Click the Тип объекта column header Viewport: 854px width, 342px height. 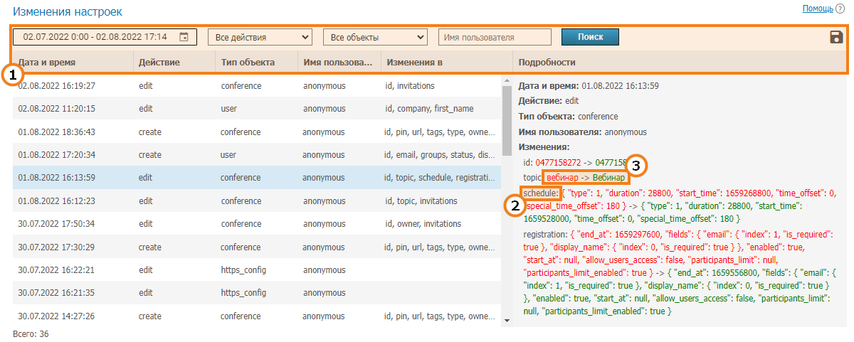pyautogui.click(x=248, y=63)
